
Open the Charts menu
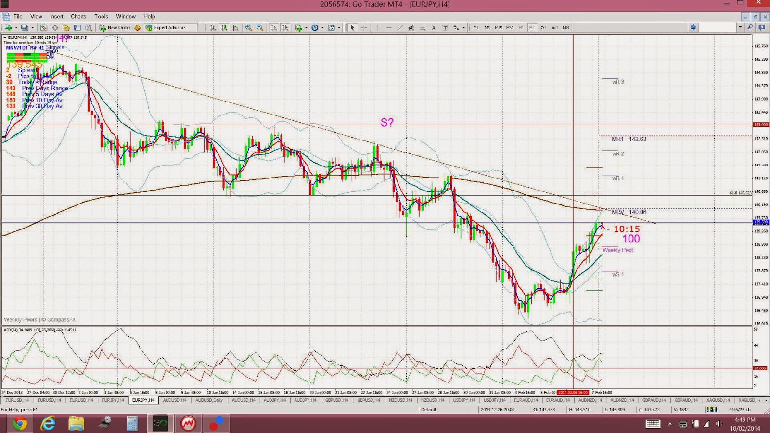[78, 16]
